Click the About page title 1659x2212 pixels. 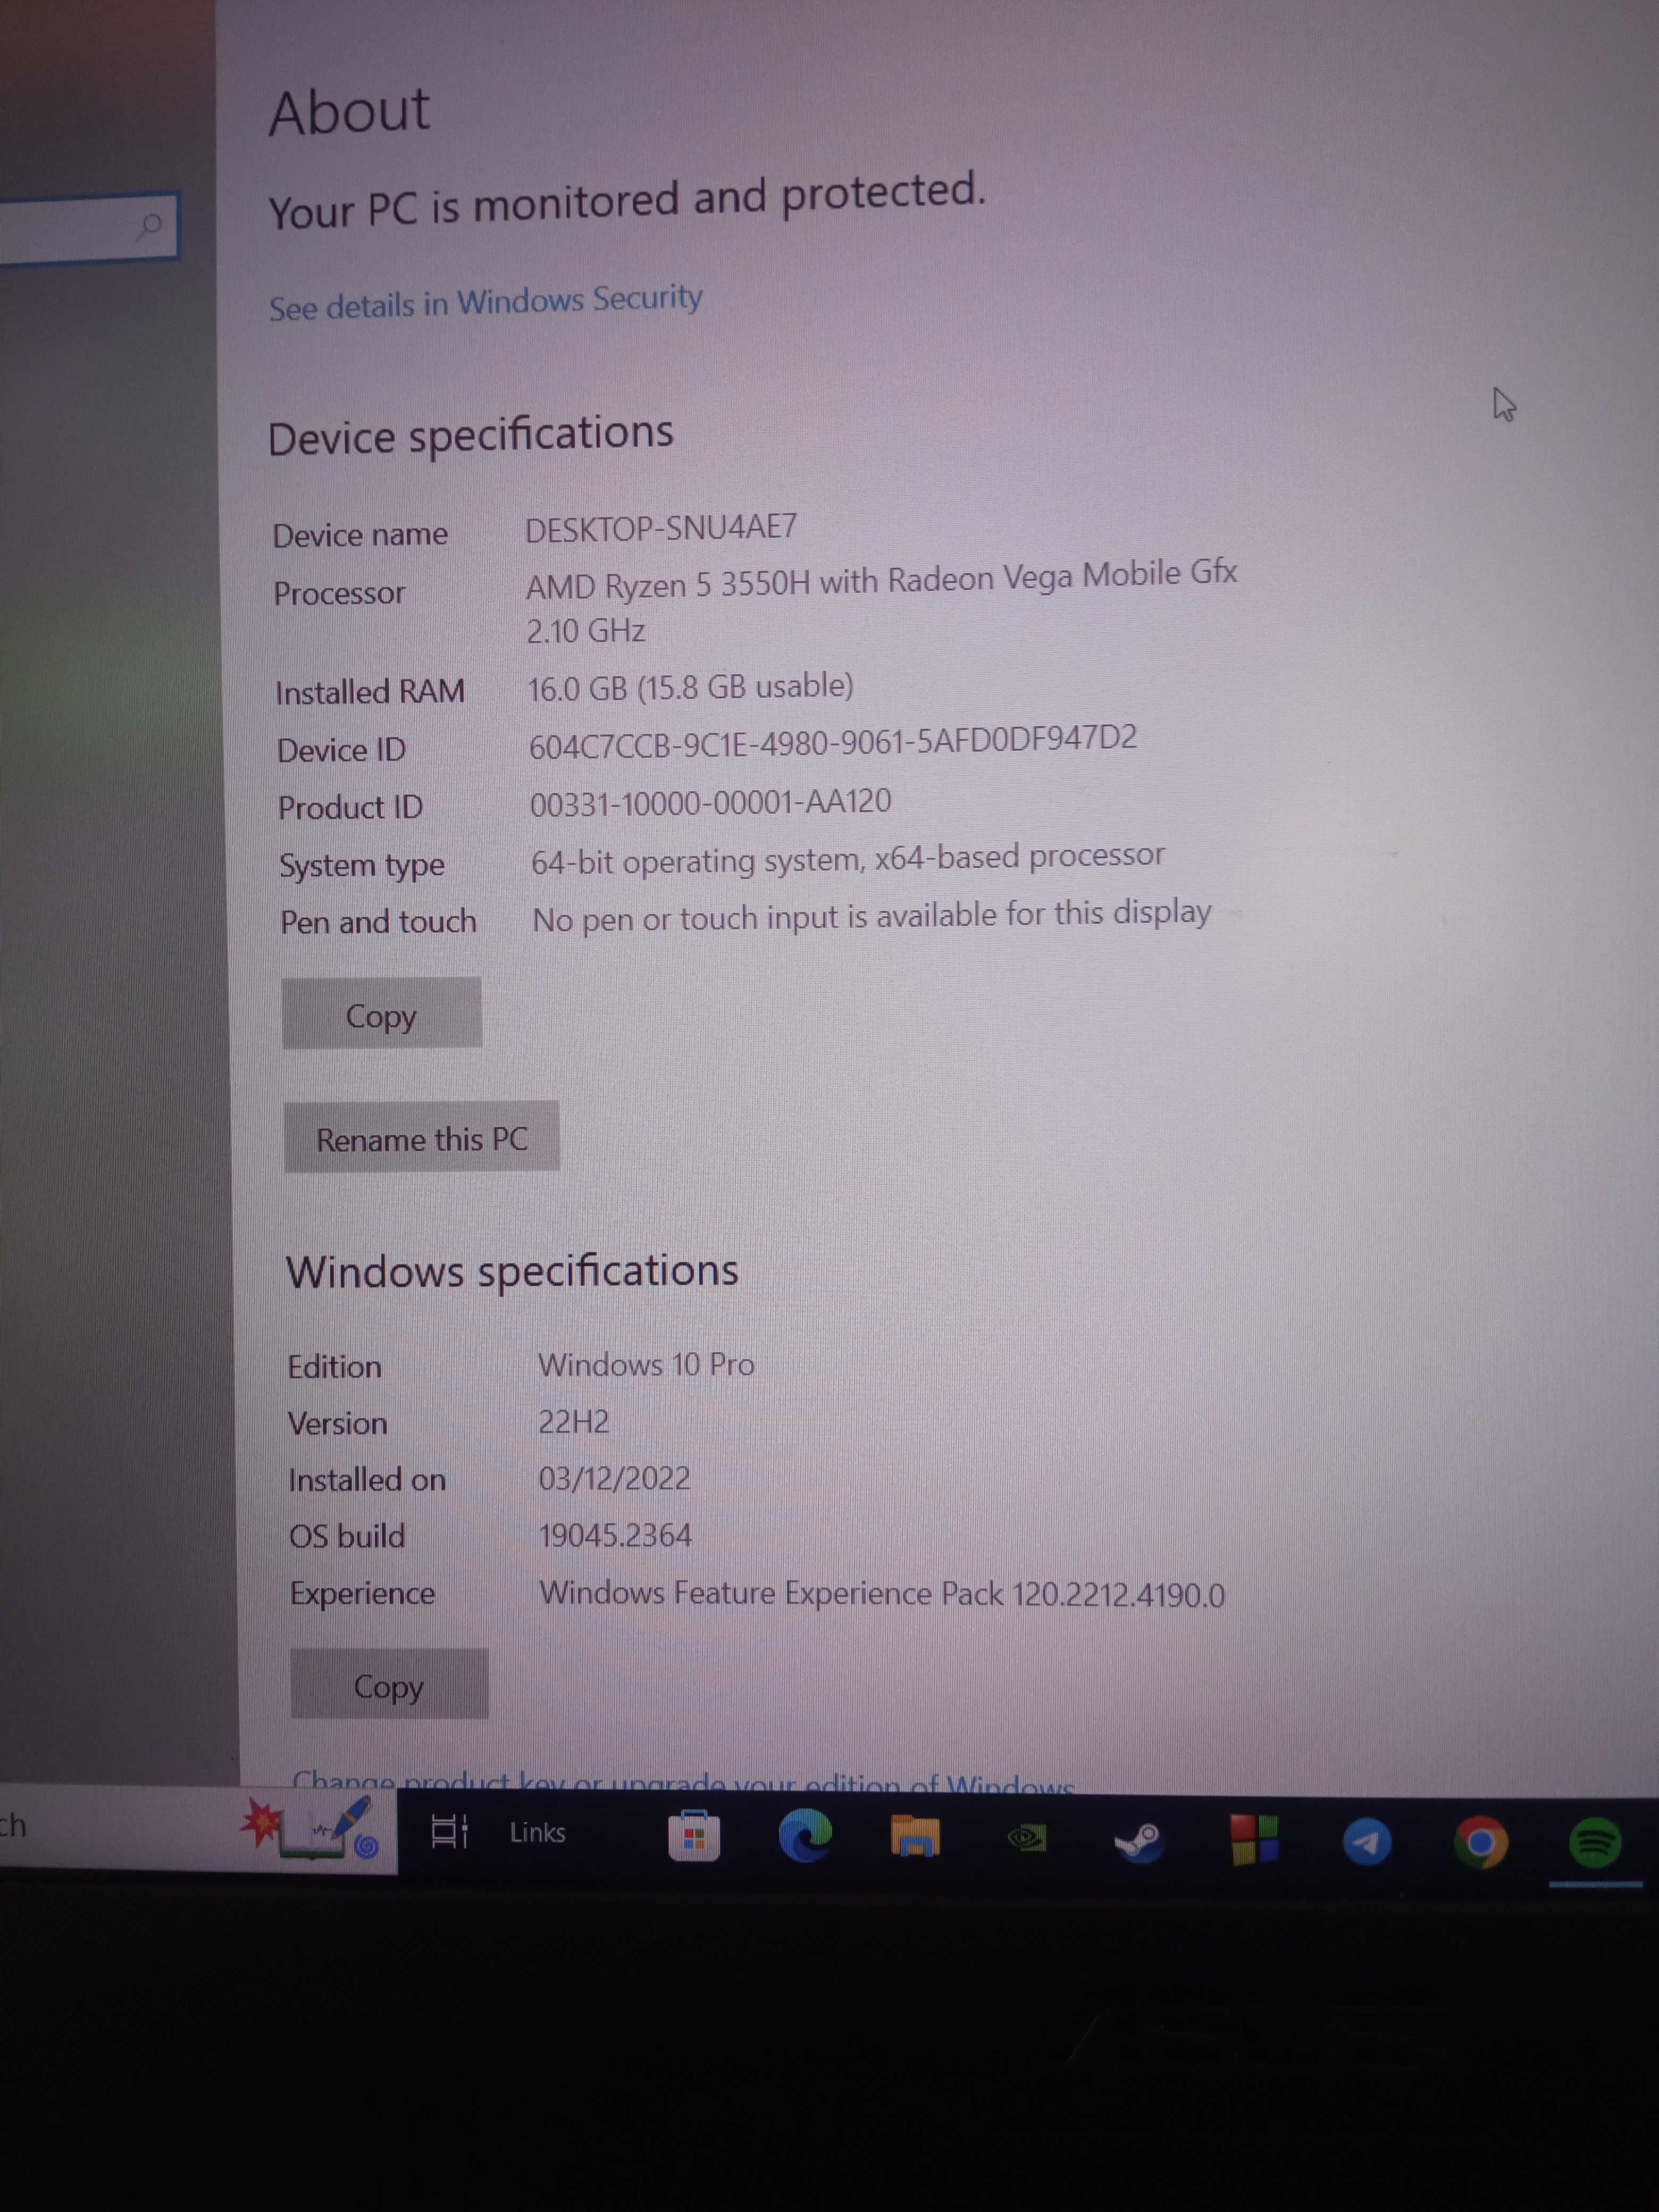tap(349, 111)
